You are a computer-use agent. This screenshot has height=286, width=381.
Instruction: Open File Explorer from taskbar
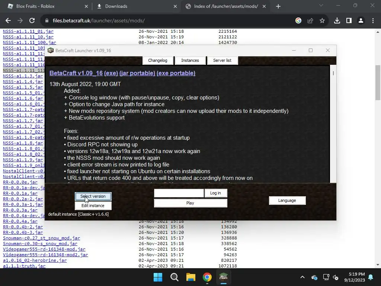point(191,277)
